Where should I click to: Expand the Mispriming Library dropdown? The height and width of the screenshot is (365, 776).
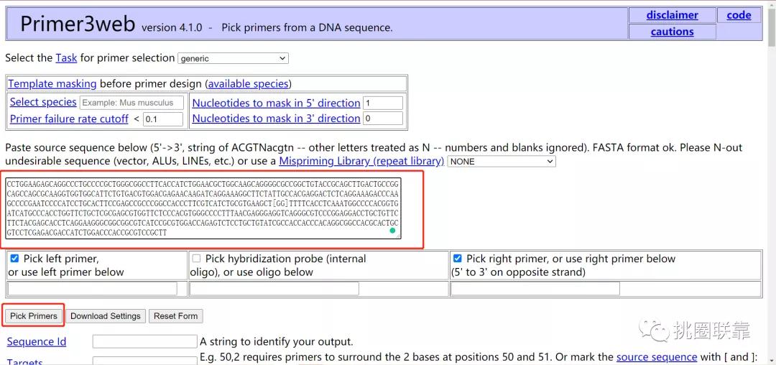click(x=502, y=162)
